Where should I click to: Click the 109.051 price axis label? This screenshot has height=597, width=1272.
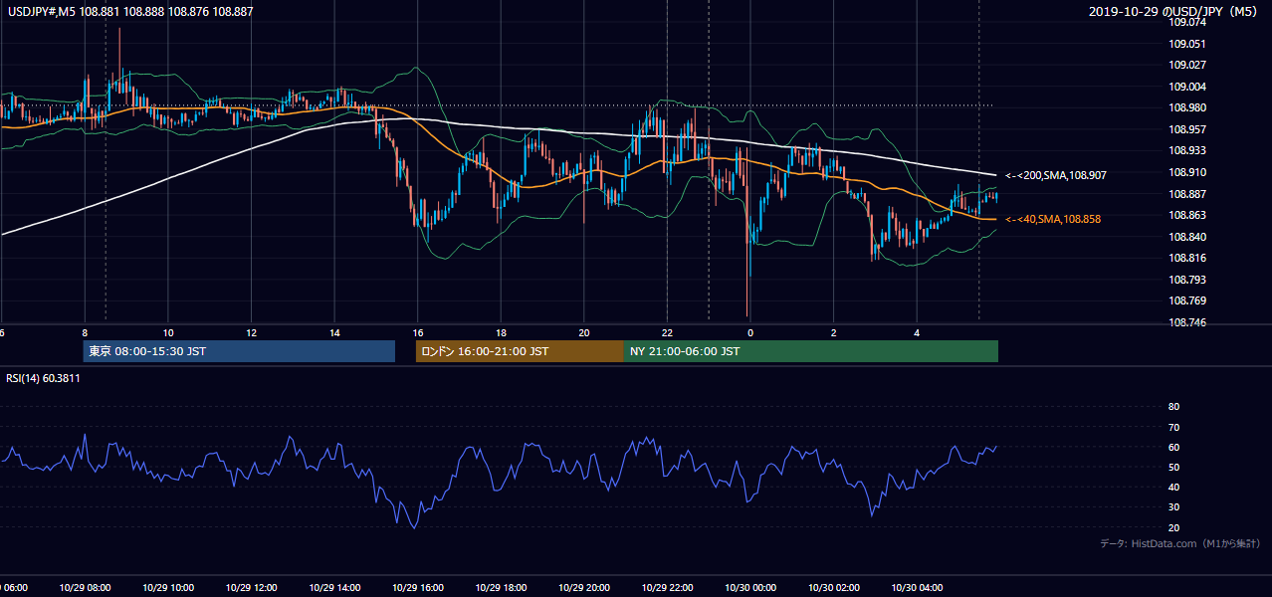point(1186,44)
